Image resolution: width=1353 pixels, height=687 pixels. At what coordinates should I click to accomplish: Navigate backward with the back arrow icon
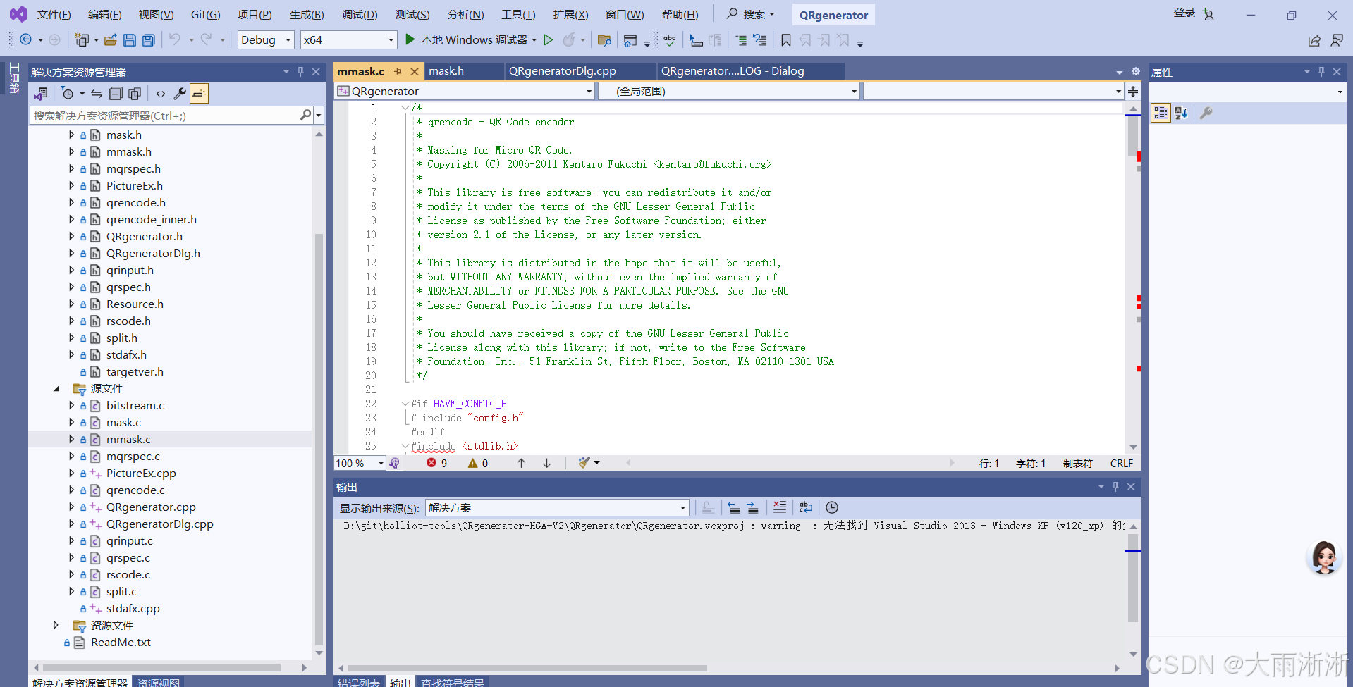(26, 40)
